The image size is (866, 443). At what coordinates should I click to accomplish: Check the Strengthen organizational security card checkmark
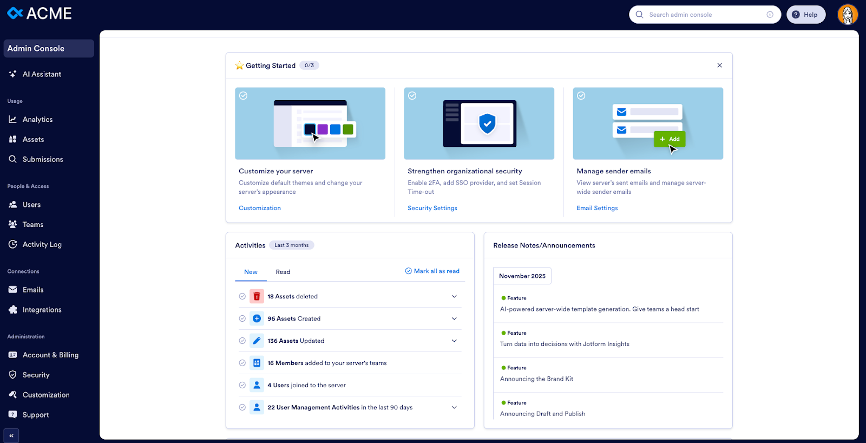[x=412, y=95]
